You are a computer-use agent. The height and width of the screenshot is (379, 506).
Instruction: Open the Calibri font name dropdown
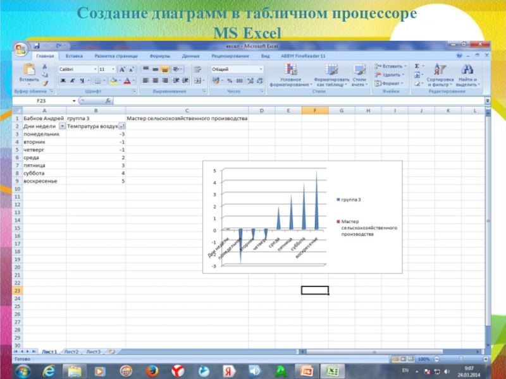point(96,69)
